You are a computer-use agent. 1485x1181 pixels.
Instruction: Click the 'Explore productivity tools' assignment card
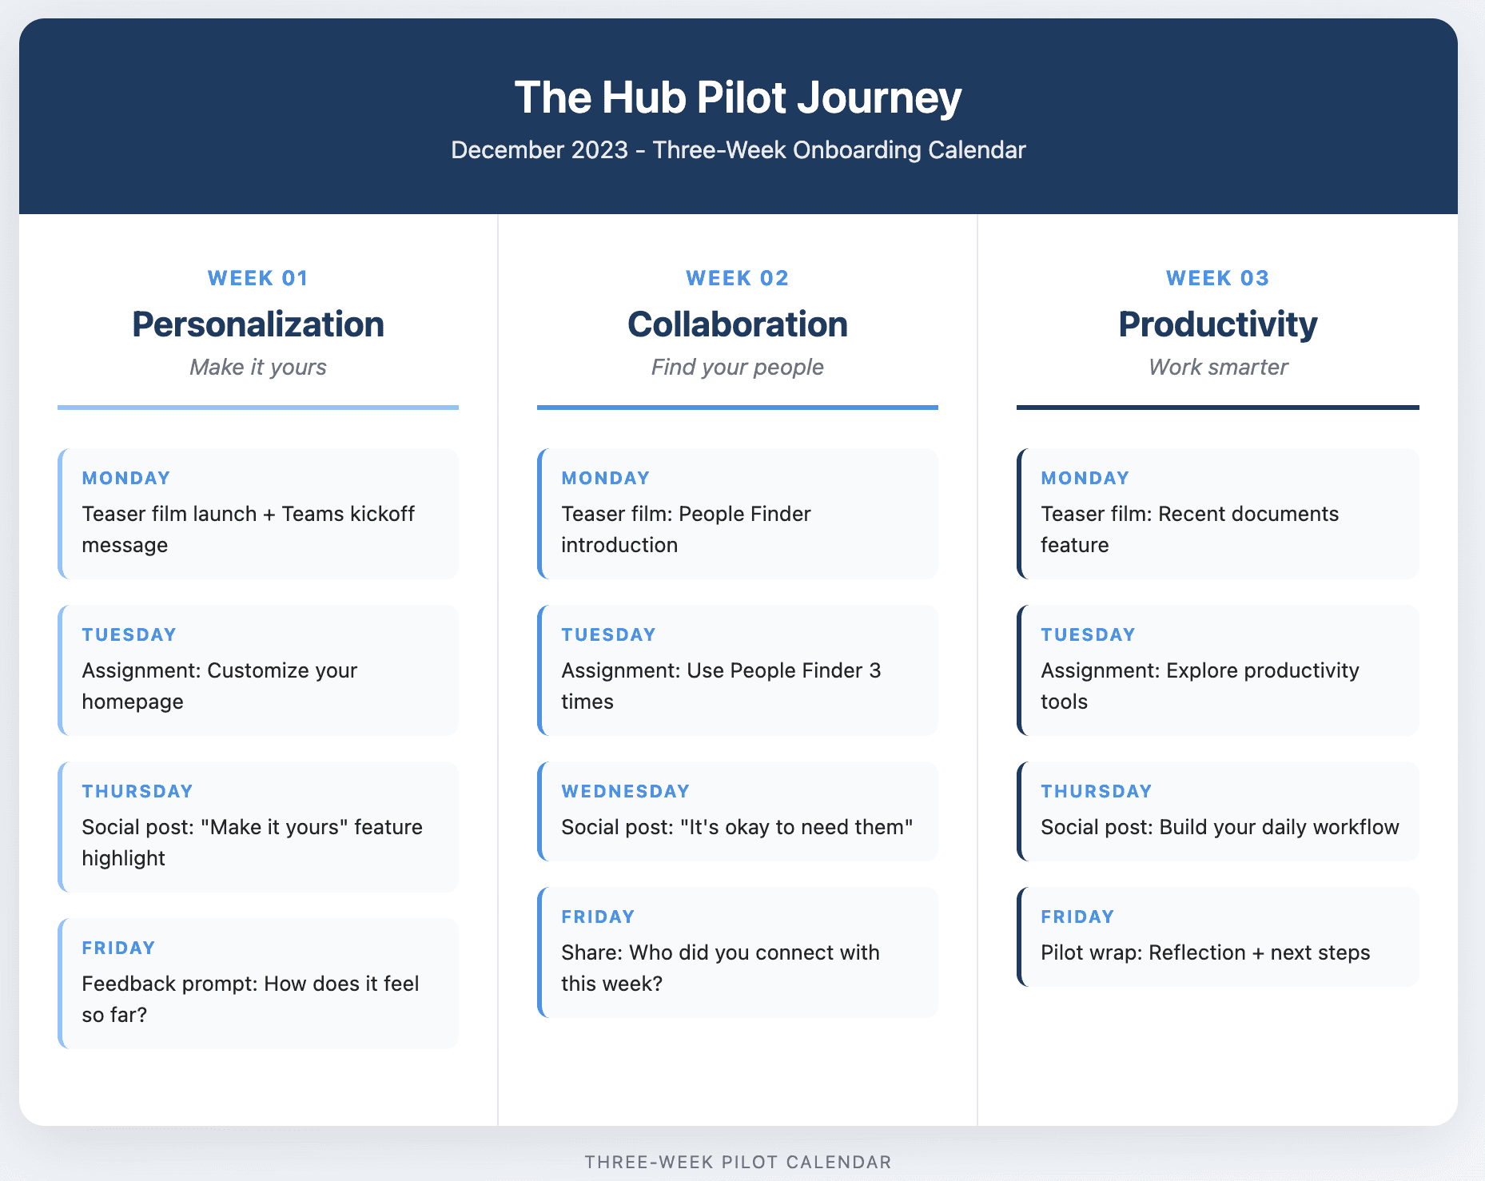[1217, 670]
